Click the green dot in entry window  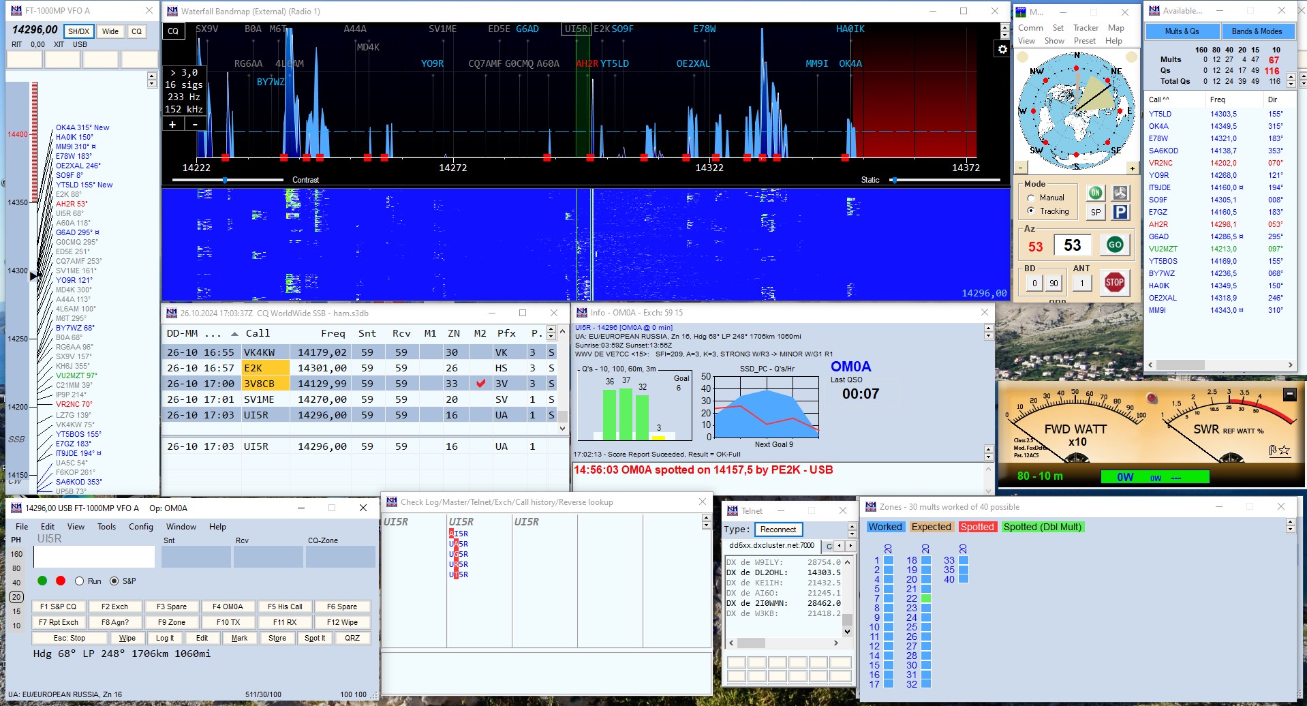42,581
